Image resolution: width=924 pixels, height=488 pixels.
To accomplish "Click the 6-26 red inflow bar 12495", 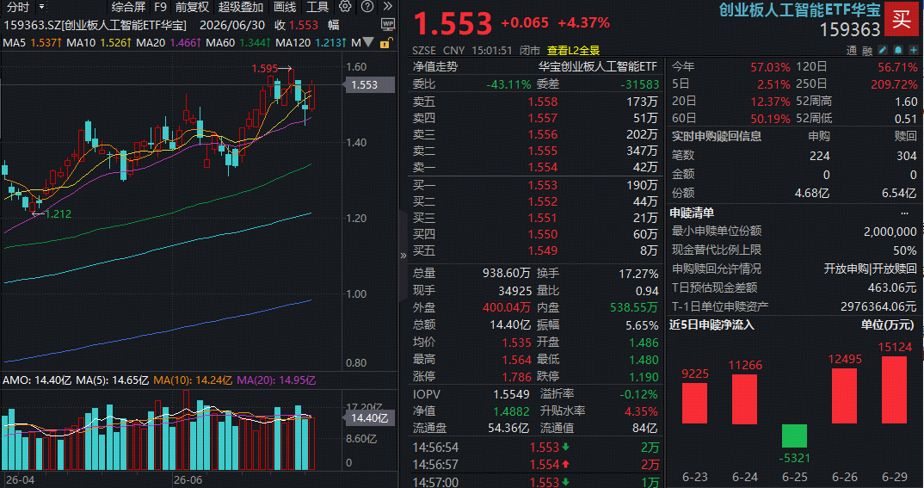I will (845, 396).
